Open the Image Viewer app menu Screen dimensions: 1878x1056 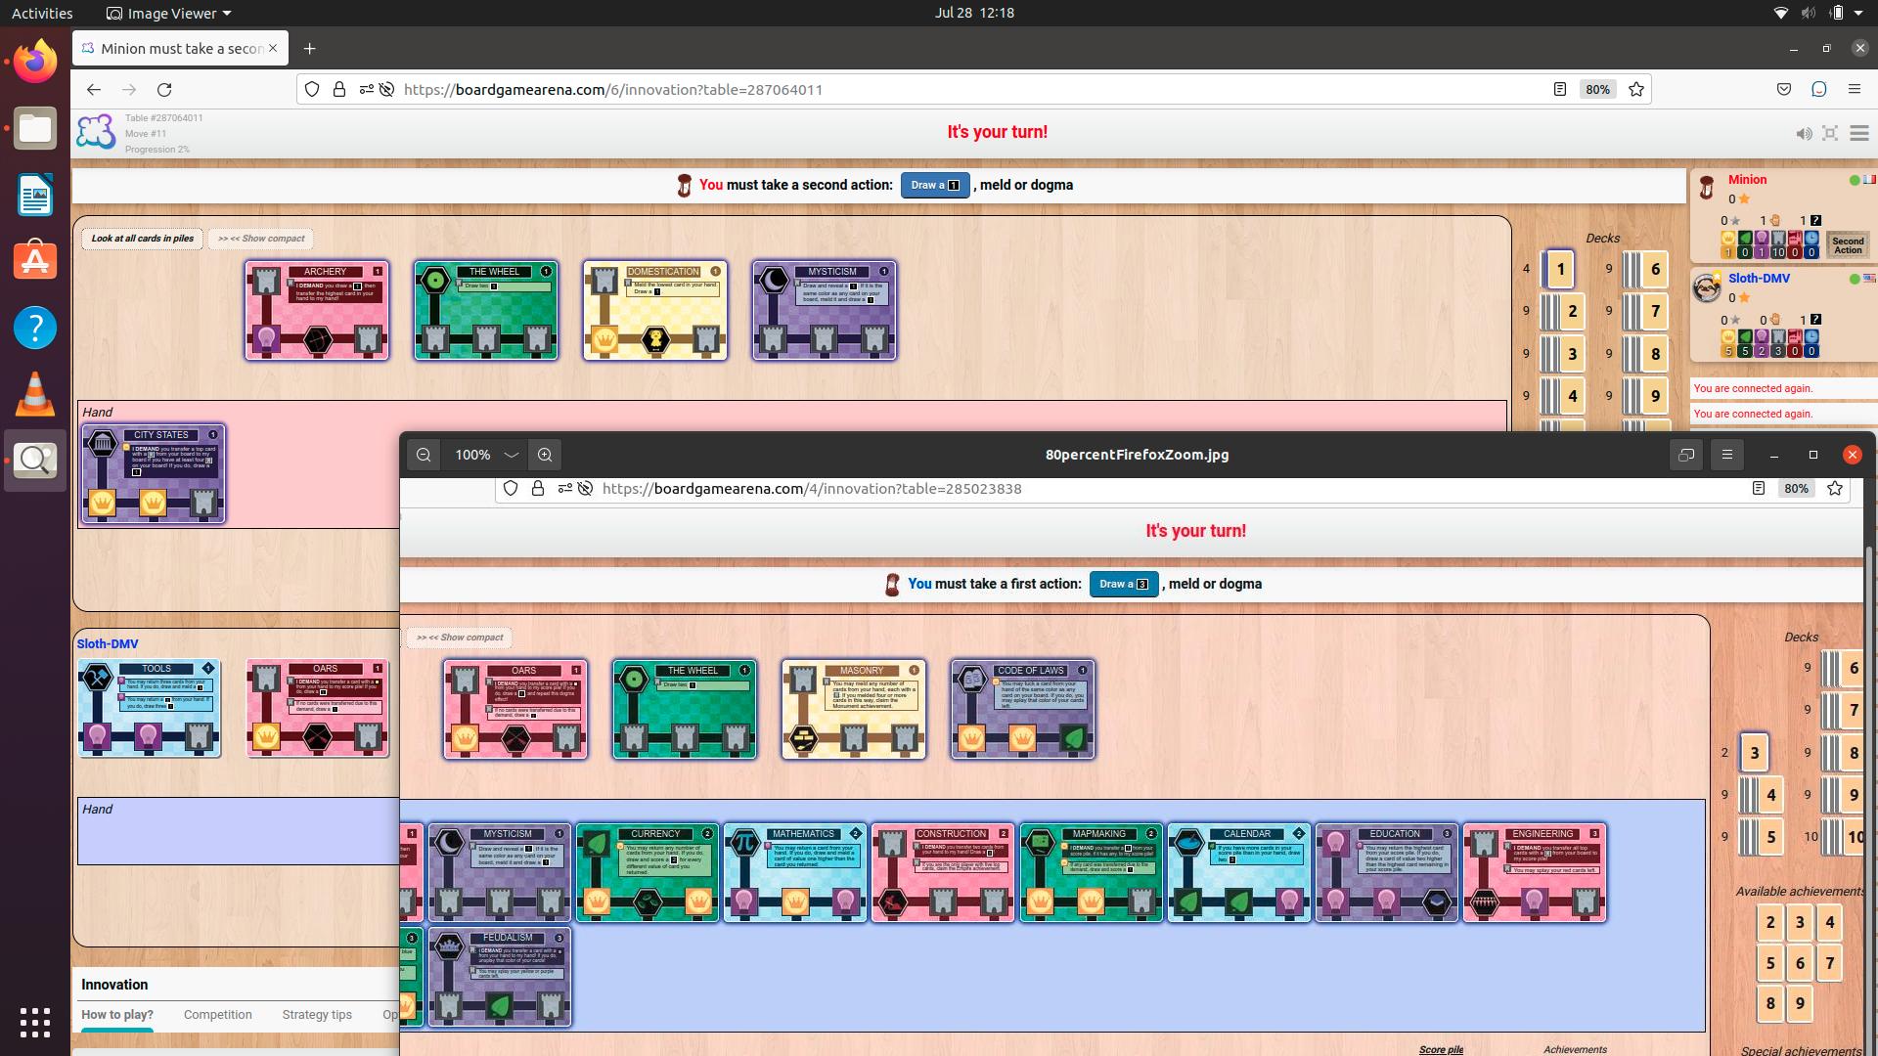[x=168, y=14]
